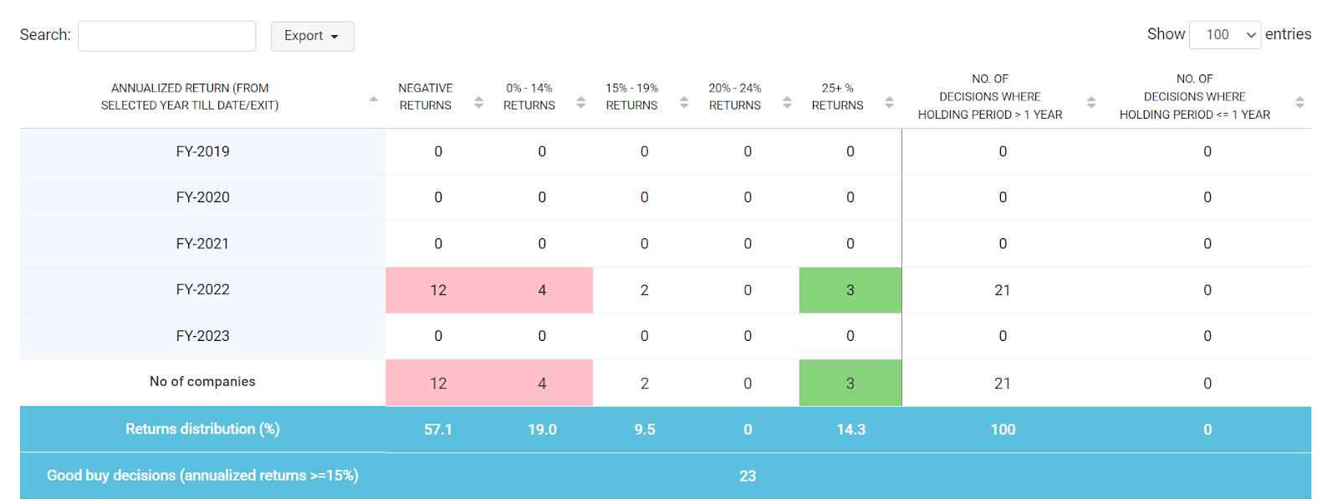Click the FY-2023 row label
Screen dimensions: 1338x504
(x=202, y=336)
